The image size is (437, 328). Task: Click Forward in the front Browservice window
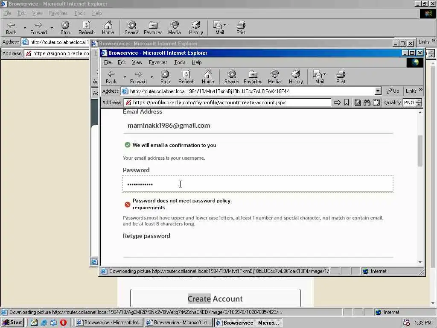[x=138, y=77]
